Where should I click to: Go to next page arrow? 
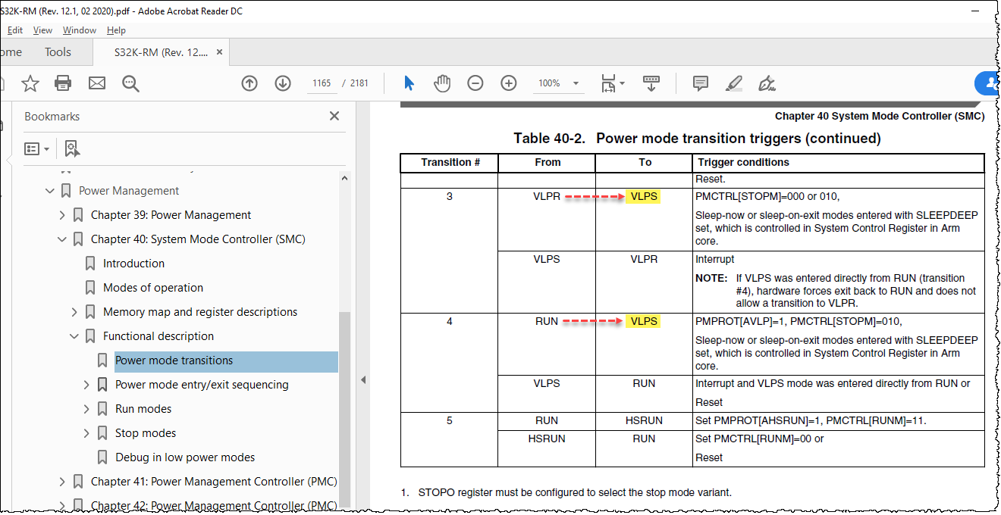coord(283,83)
